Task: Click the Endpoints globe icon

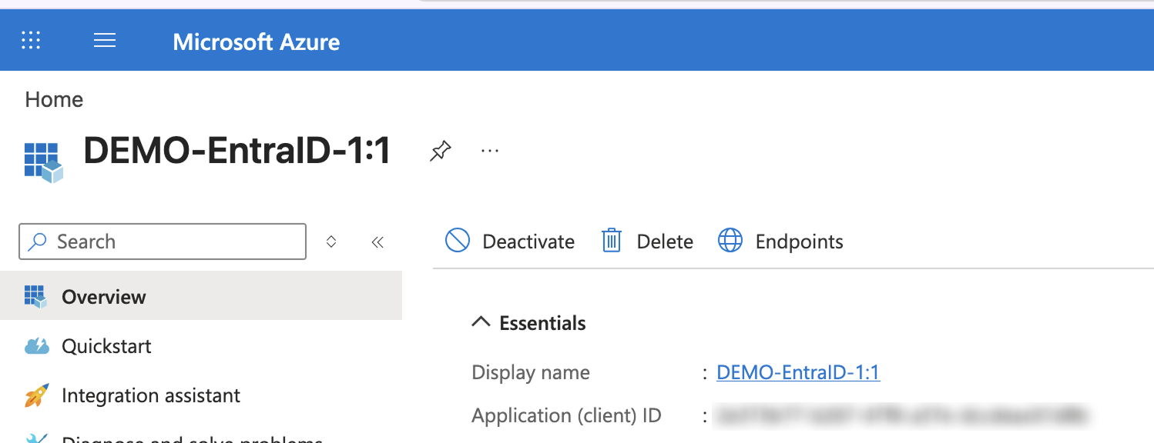Action: click(x=730, y=241)
